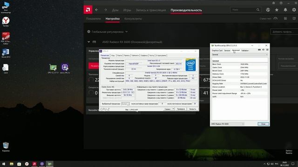Open the Validation tab in GPU-Z
This screenshot has height=167, width=298.
pyautogui.click(x=245, y=51)
